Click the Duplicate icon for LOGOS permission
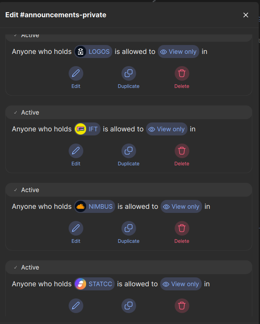The width and height of the screenshot is (260, 324). point(128,74)
